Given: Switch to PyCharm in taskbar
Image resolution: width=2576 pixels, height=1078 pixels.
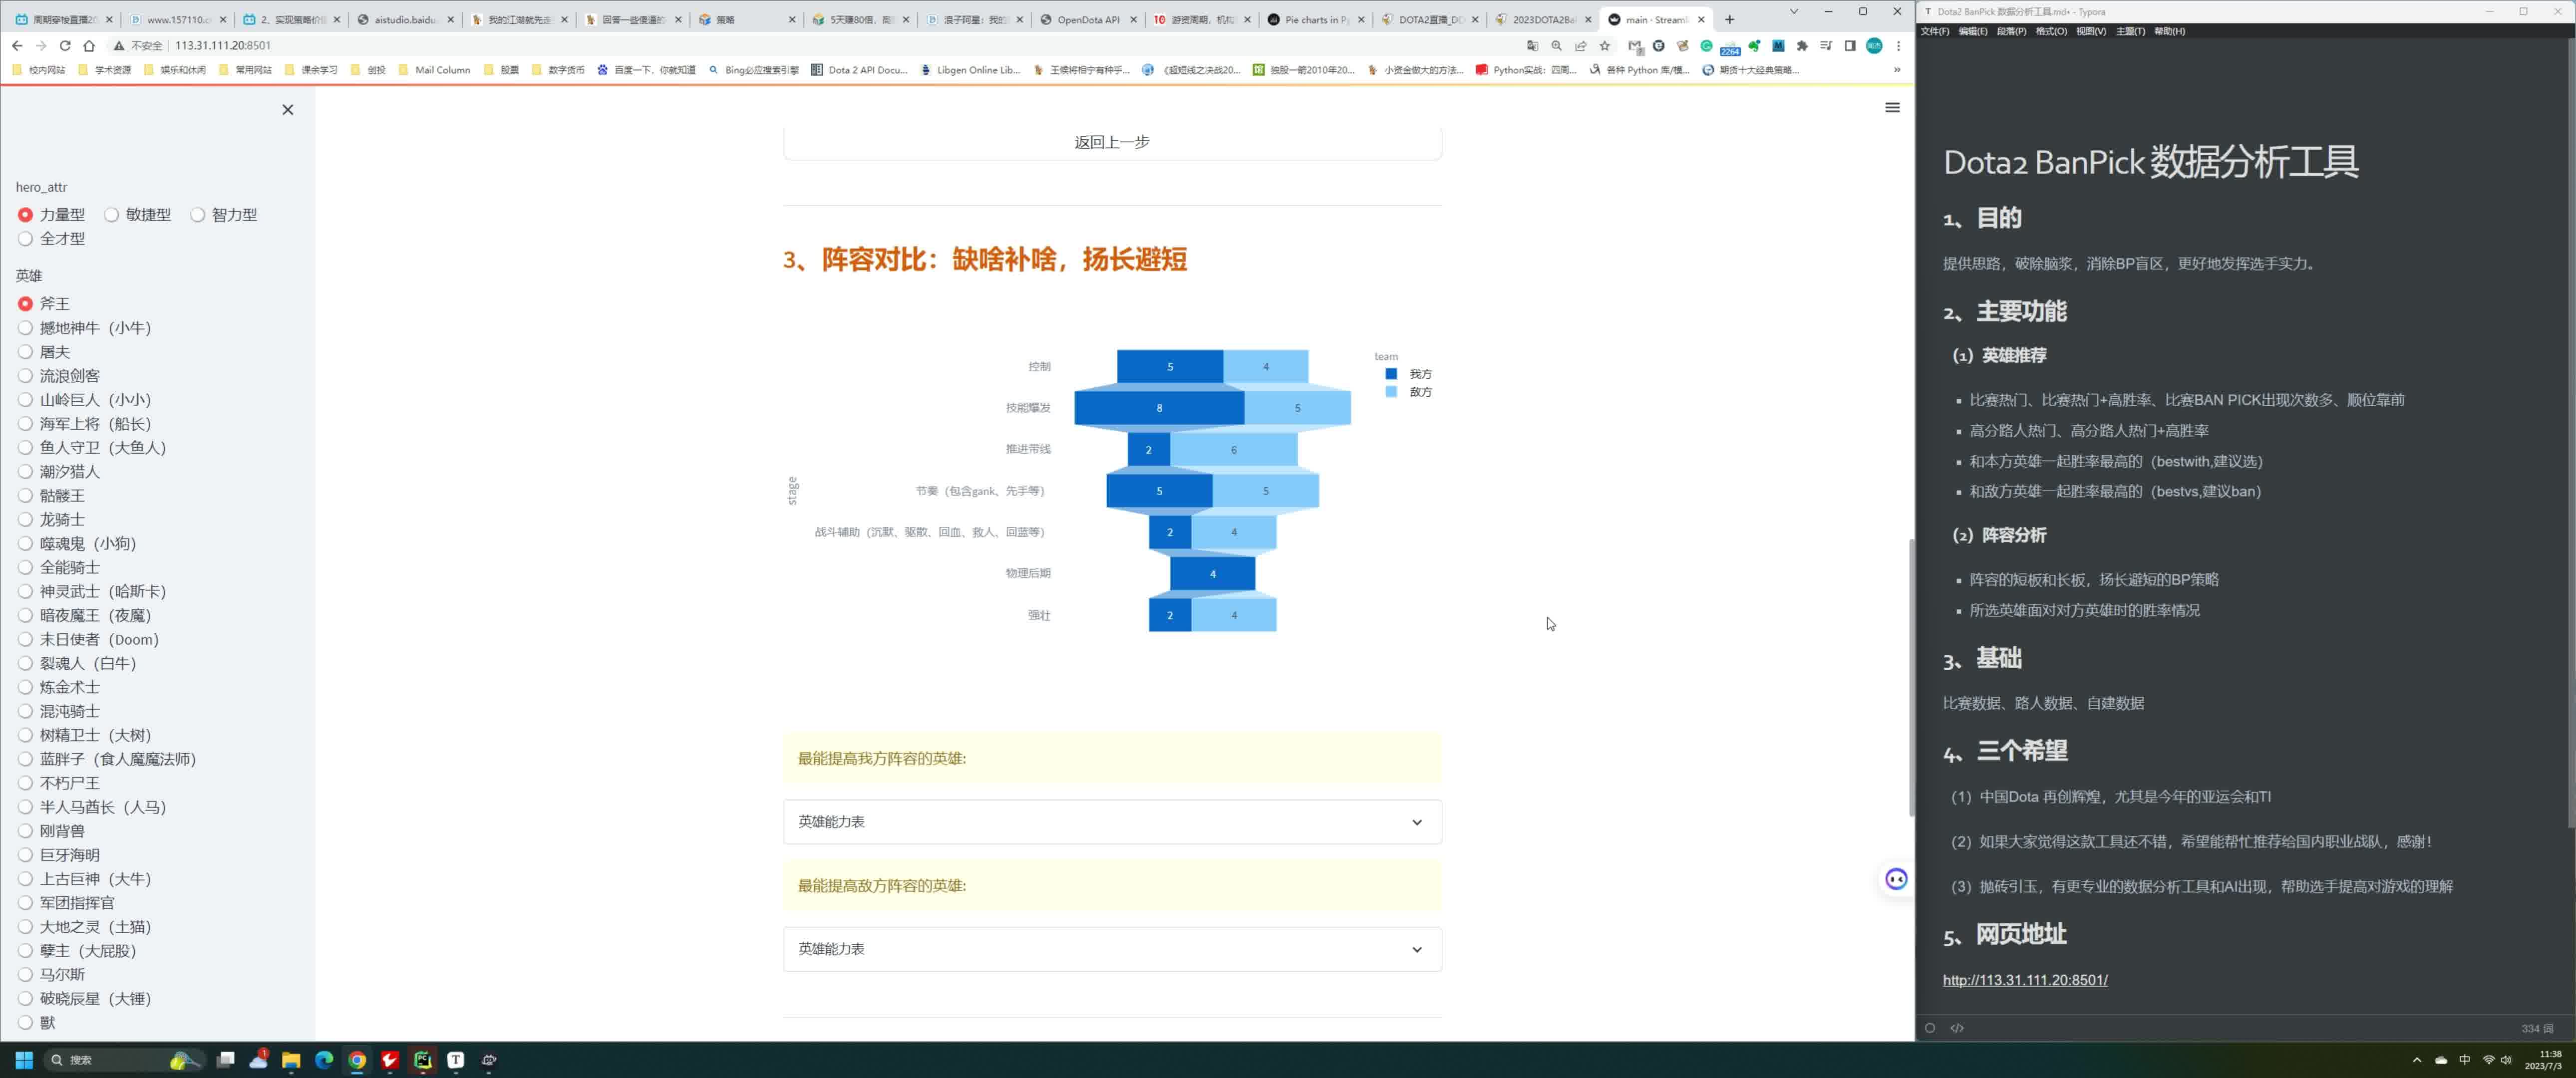Looking at the screenshot, I should pos(423,1060).
